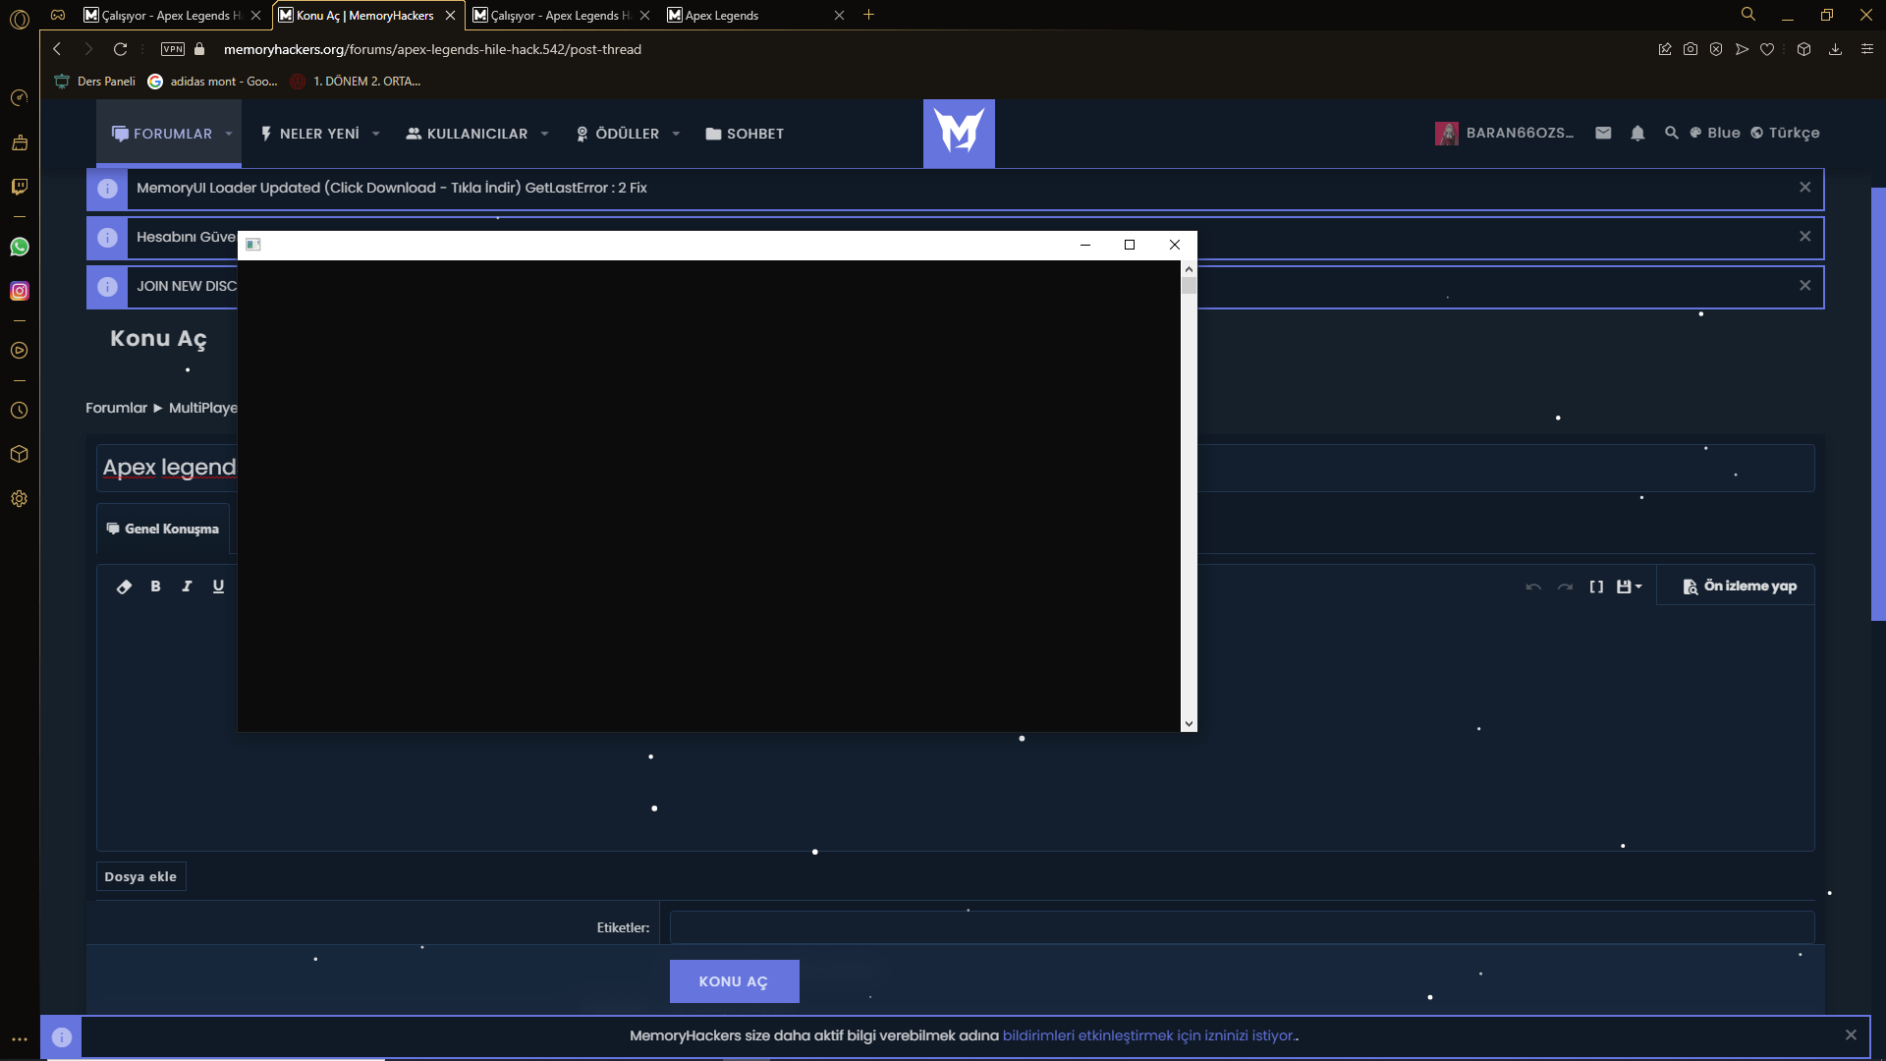This screenshot has width=1886, height=1061.
Task: Open the downloads icon in the toolbar
Action: (x=1835, y=49)
